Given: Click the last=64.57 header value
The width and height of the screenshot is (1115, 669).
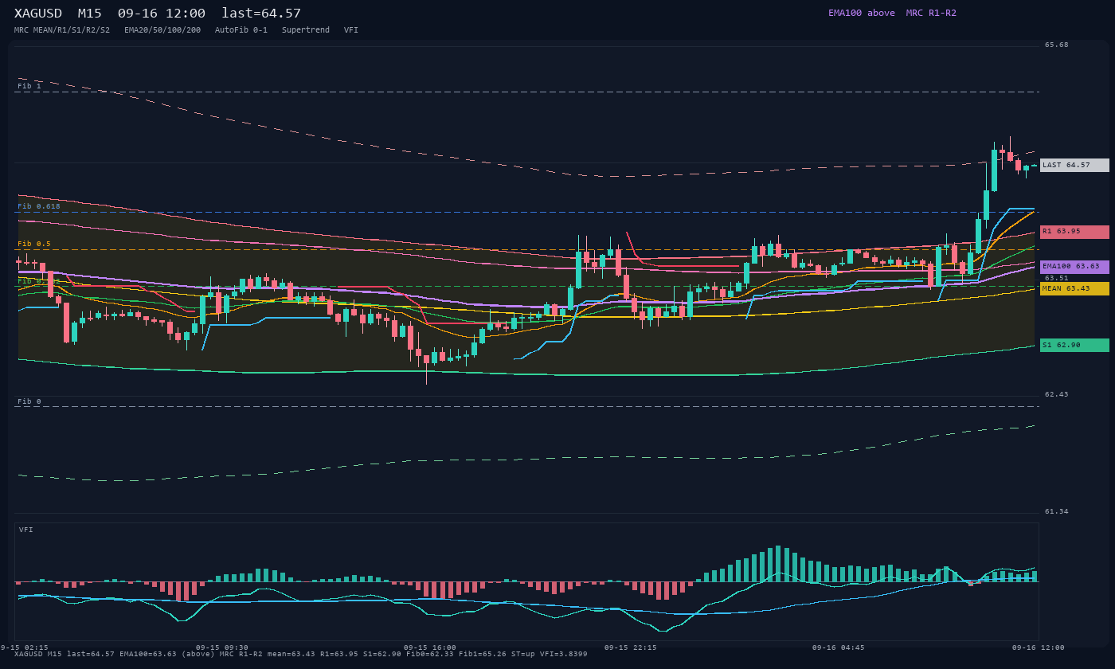Looking at the screenshot, I should pos(261,13).
